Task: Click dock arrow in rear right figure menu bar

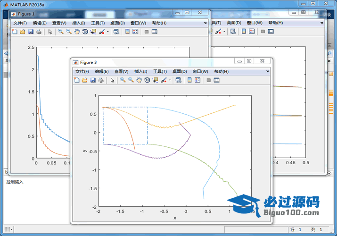Action: [x=321, y=23]
